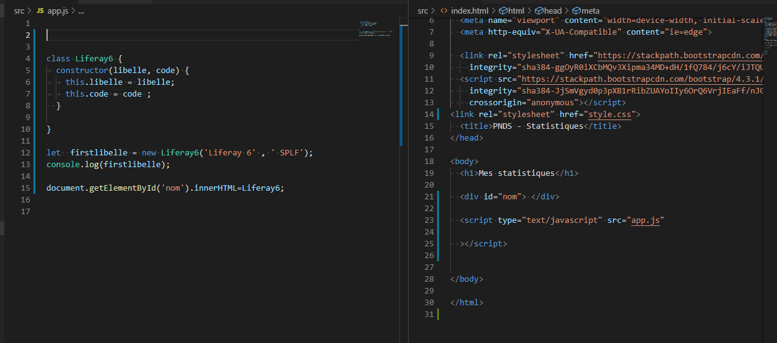This screenshot has width=777, height=343.
Task: Click the 'Mes statistiques' h1 heading line
Action: pyautogui.click(x=519, y=173)
